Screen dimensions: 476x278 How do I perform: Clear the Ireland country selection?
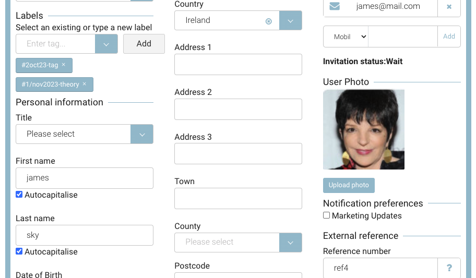click(268, 21)
